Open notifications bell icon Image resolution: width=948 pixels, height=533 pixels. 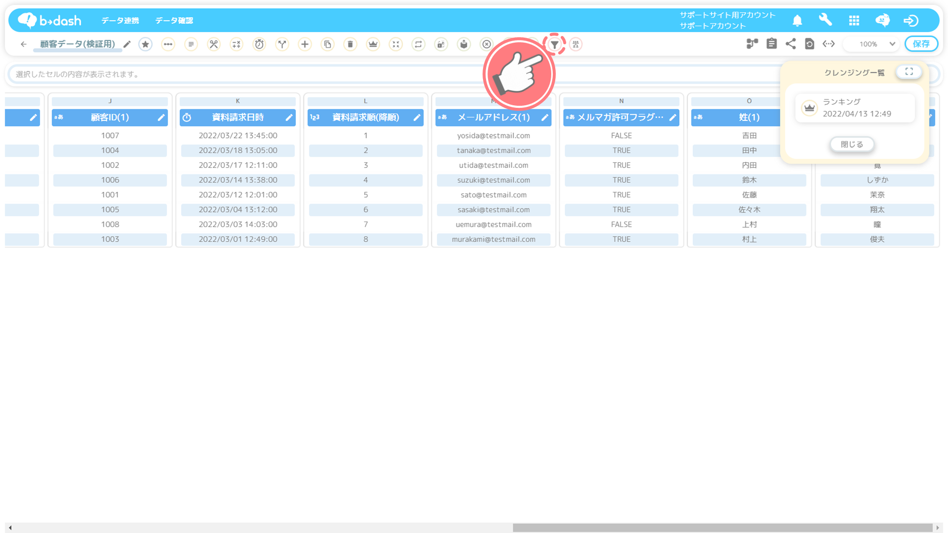(797, 21)
